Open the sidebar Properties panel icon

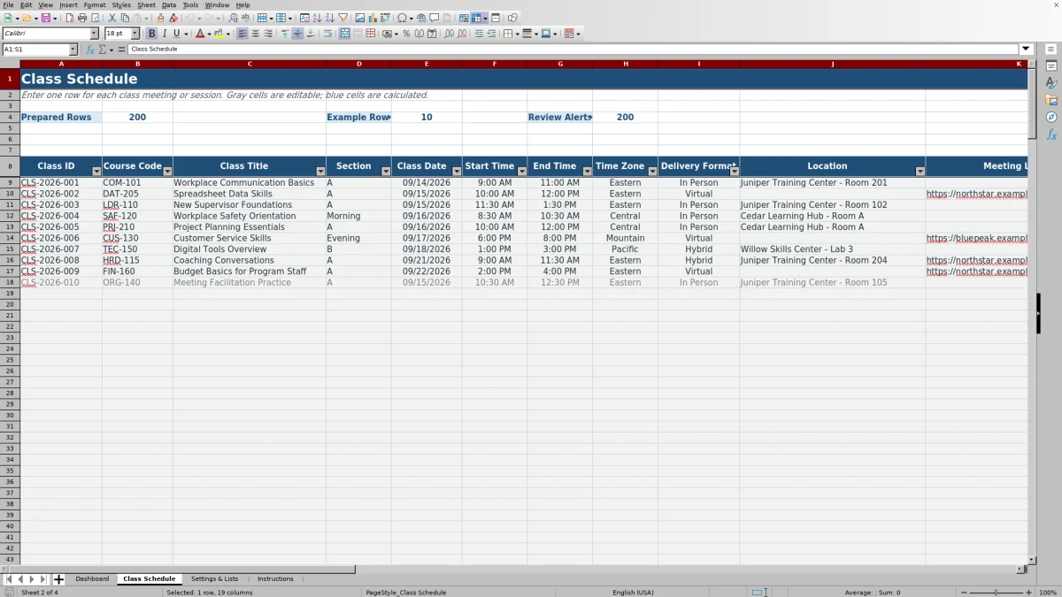click(x=1051, y=66)
